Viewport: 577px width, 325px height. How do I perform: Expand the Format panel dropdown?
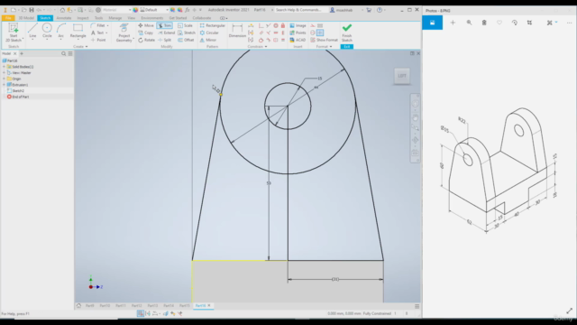325,47
